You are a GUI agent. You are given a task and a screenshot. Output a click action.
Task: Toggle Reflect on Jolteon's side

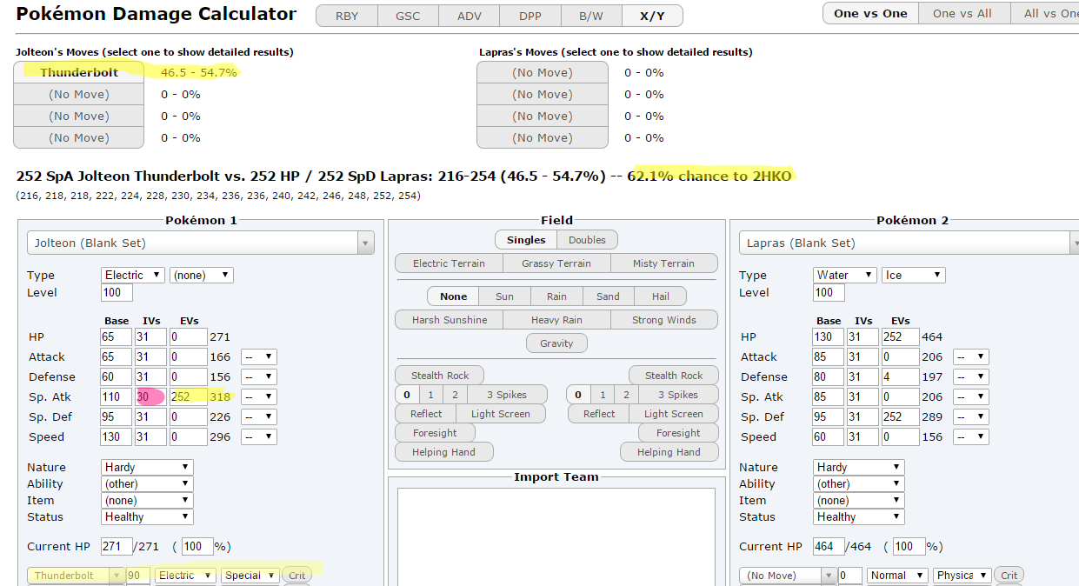(x=426, y=414)
